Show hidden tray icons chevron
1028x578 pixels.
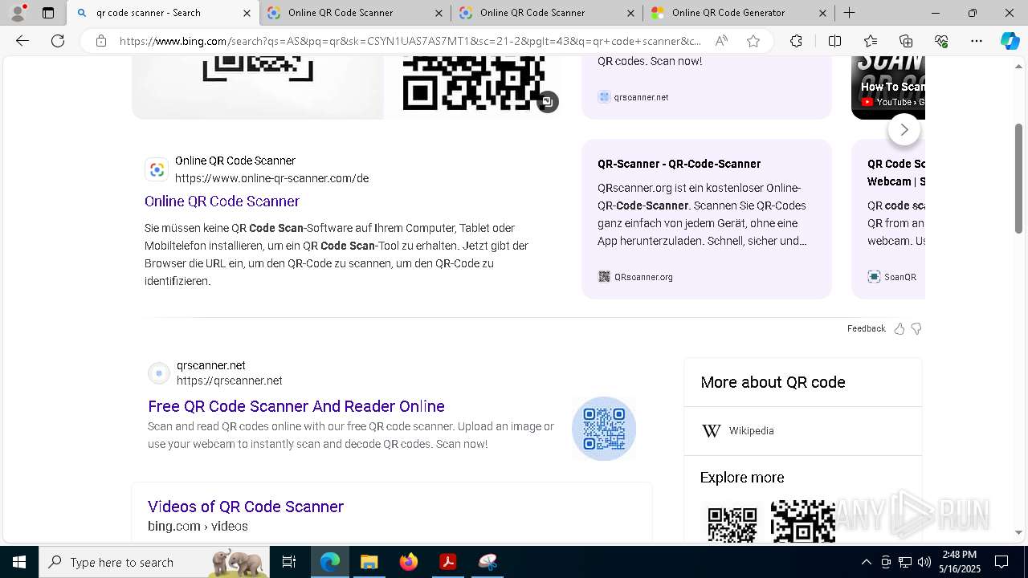866,562
